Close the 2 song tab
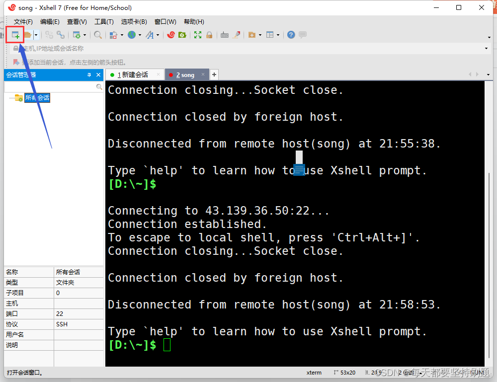497x382 pixels. pyautogui.click(x=203, y=75)
